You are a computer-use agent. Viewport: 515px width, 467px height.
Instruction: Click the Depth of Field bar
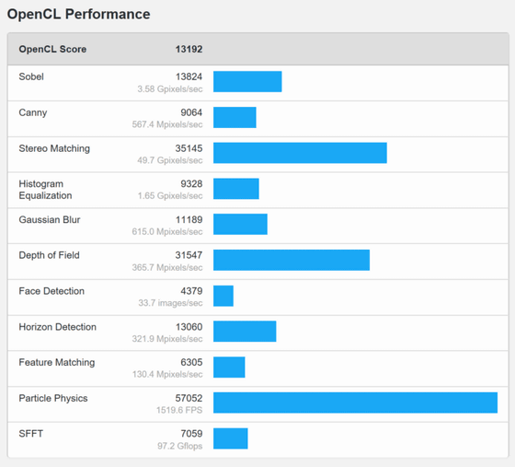click(292, 260)
